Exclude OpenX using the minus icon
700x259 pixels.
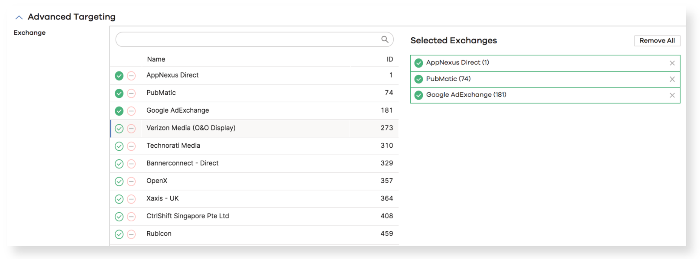131,181
